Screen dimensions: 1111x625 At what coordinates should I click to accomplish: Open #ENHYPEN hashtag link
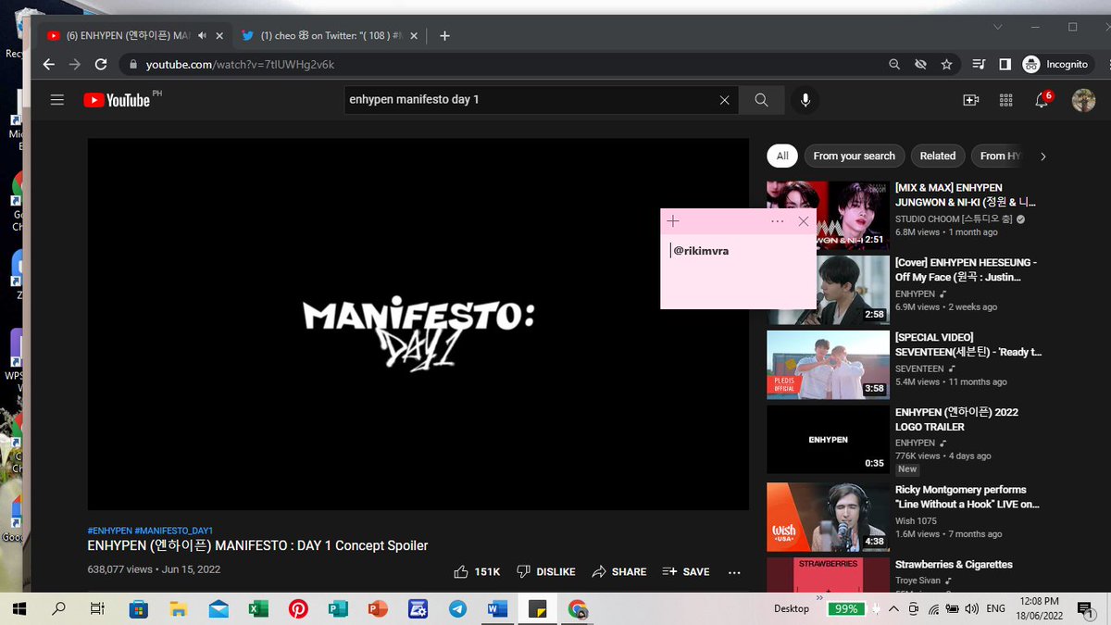pos(110,531)
